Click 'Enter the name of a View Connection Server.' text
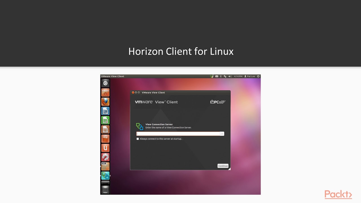The width and height of the screenshot is (361, 203). click(168, 127)
